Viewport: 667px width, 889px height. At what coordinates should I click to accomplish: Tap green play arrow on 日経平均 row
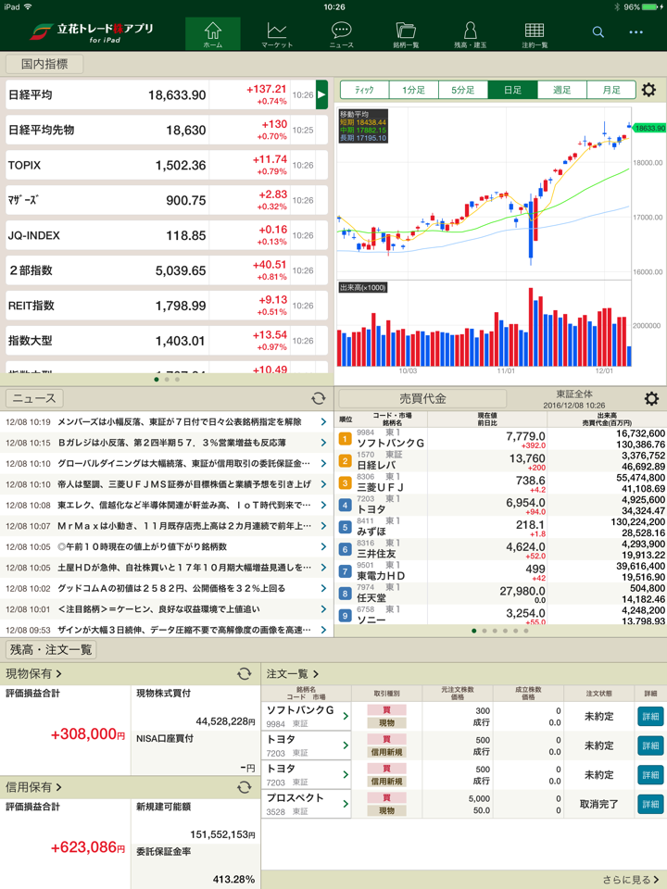coord(321,94)
